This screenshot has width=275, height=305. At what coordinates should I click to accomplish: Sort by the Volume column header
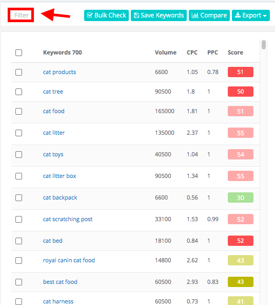[x=166, y=52]
